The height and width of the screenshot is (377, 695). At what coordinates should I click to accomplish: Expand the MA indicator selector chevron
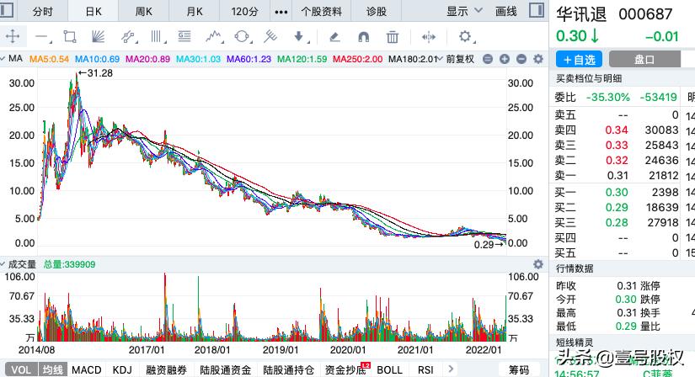[x=3, y=58]
